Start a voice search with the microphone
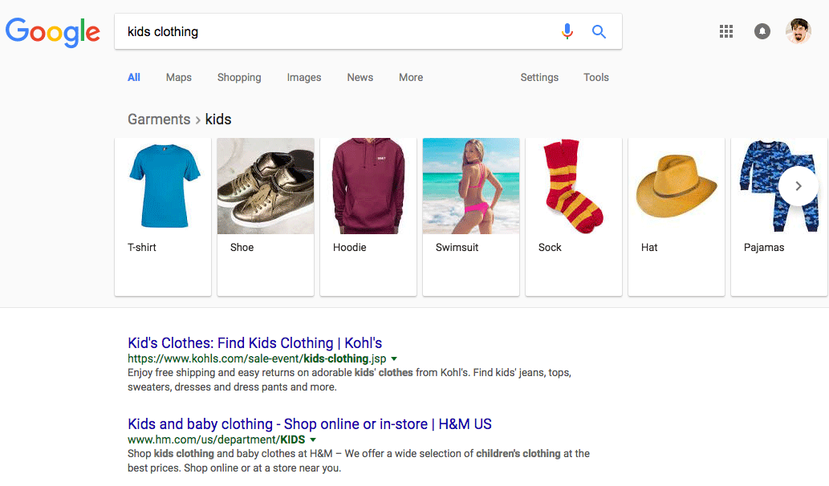829x486 pixels. (567, 31)
